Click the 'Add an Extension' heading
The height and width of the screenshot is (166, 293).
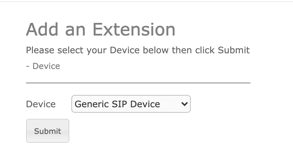(101, 29)
